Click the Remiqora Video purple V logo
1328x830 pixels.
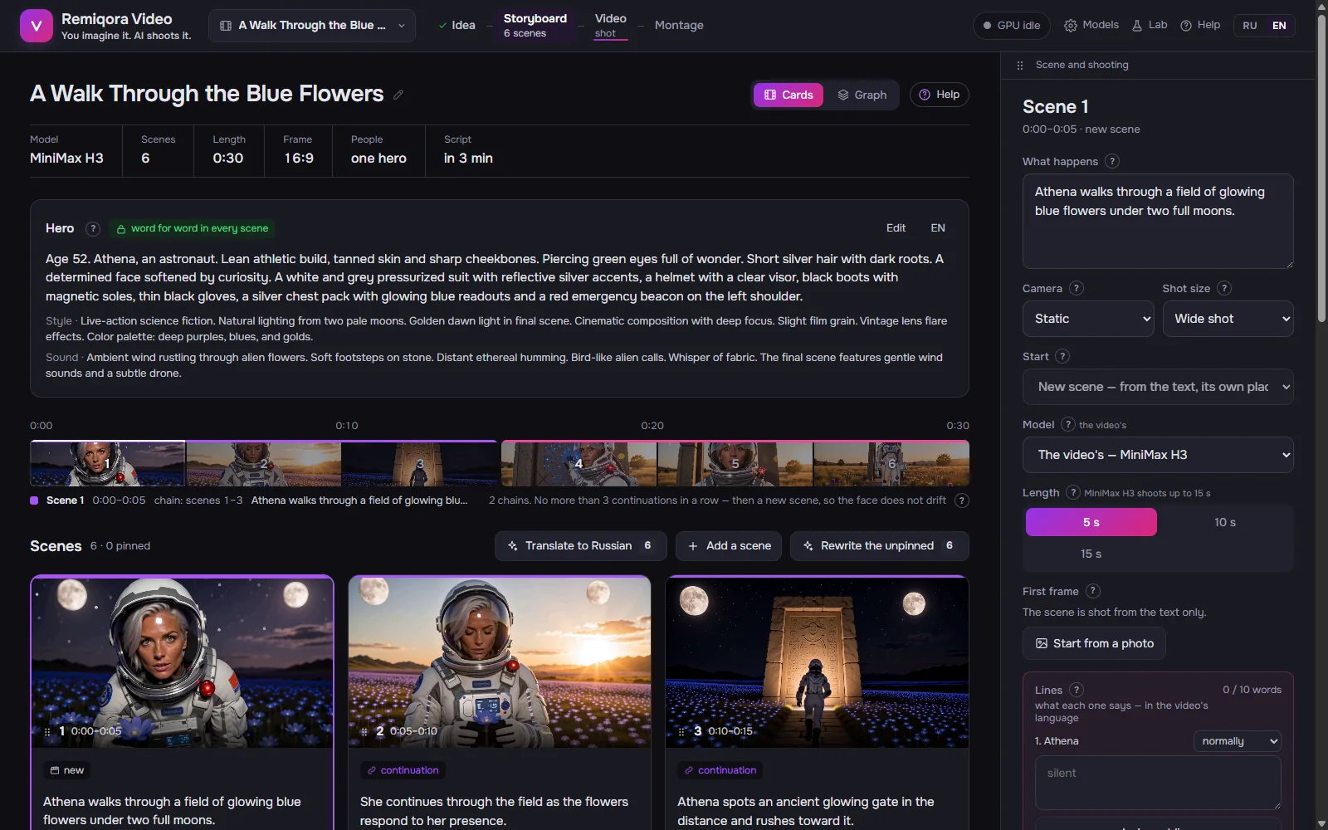tap(36, 26)
